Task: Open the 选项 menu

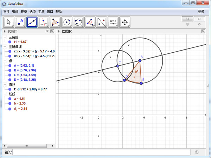Action: [32, 12]
